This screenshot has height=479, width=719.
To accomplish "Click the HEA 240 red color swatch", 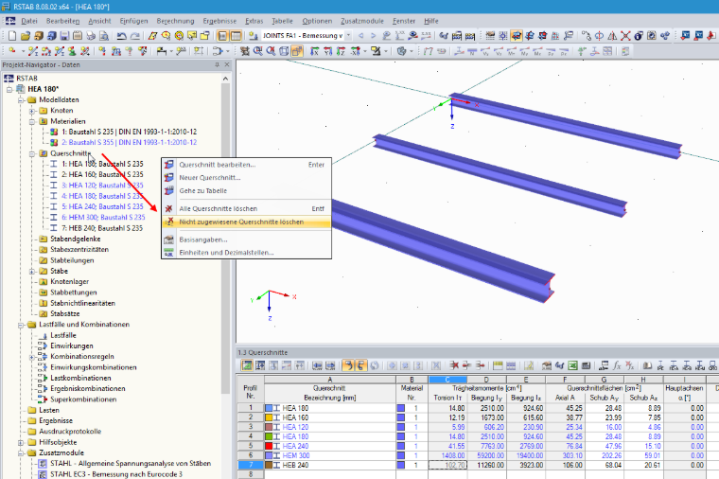I will [x=269, y=446].
